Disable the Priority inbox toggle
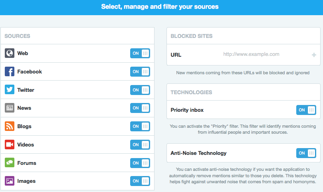Screen dimensions: 323x192 [x=306, y=110]
